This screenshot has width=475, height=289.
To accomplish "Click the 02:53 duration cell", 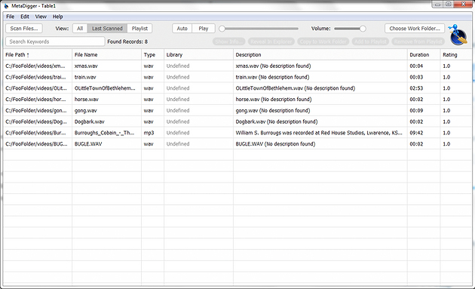I will [x=424, y=88].
